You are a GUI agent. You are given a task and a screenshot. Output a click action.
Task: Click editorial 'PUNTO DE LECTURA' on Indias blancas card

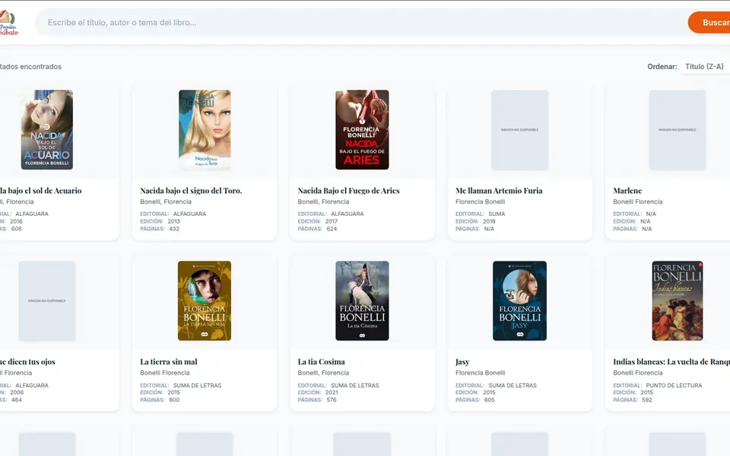[x=674, y=385]
